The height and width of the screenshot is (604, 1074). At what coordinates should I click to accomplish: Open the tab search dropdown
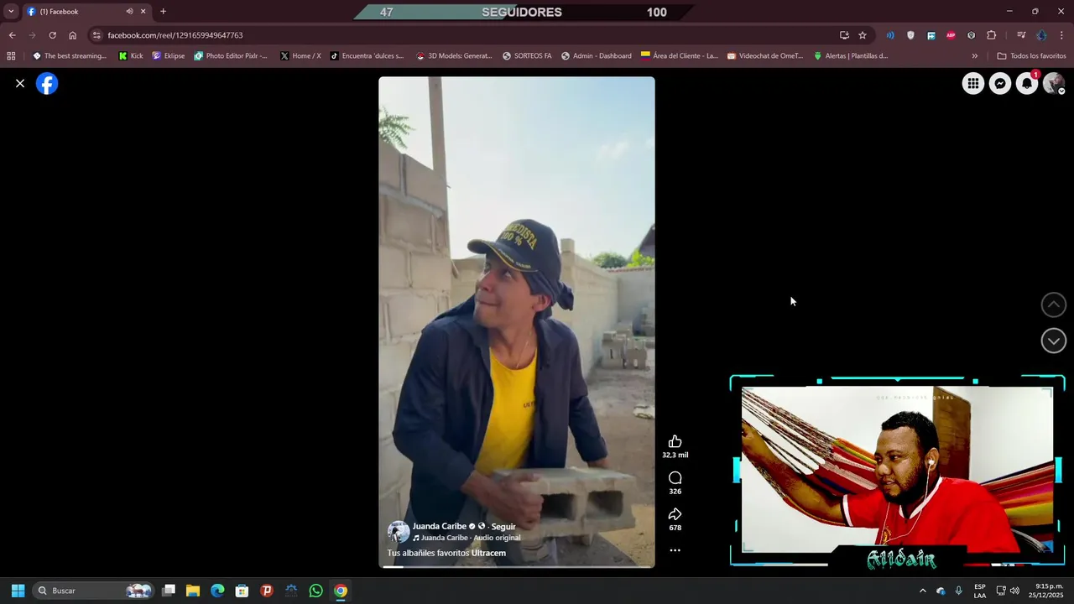coord(11,12)
